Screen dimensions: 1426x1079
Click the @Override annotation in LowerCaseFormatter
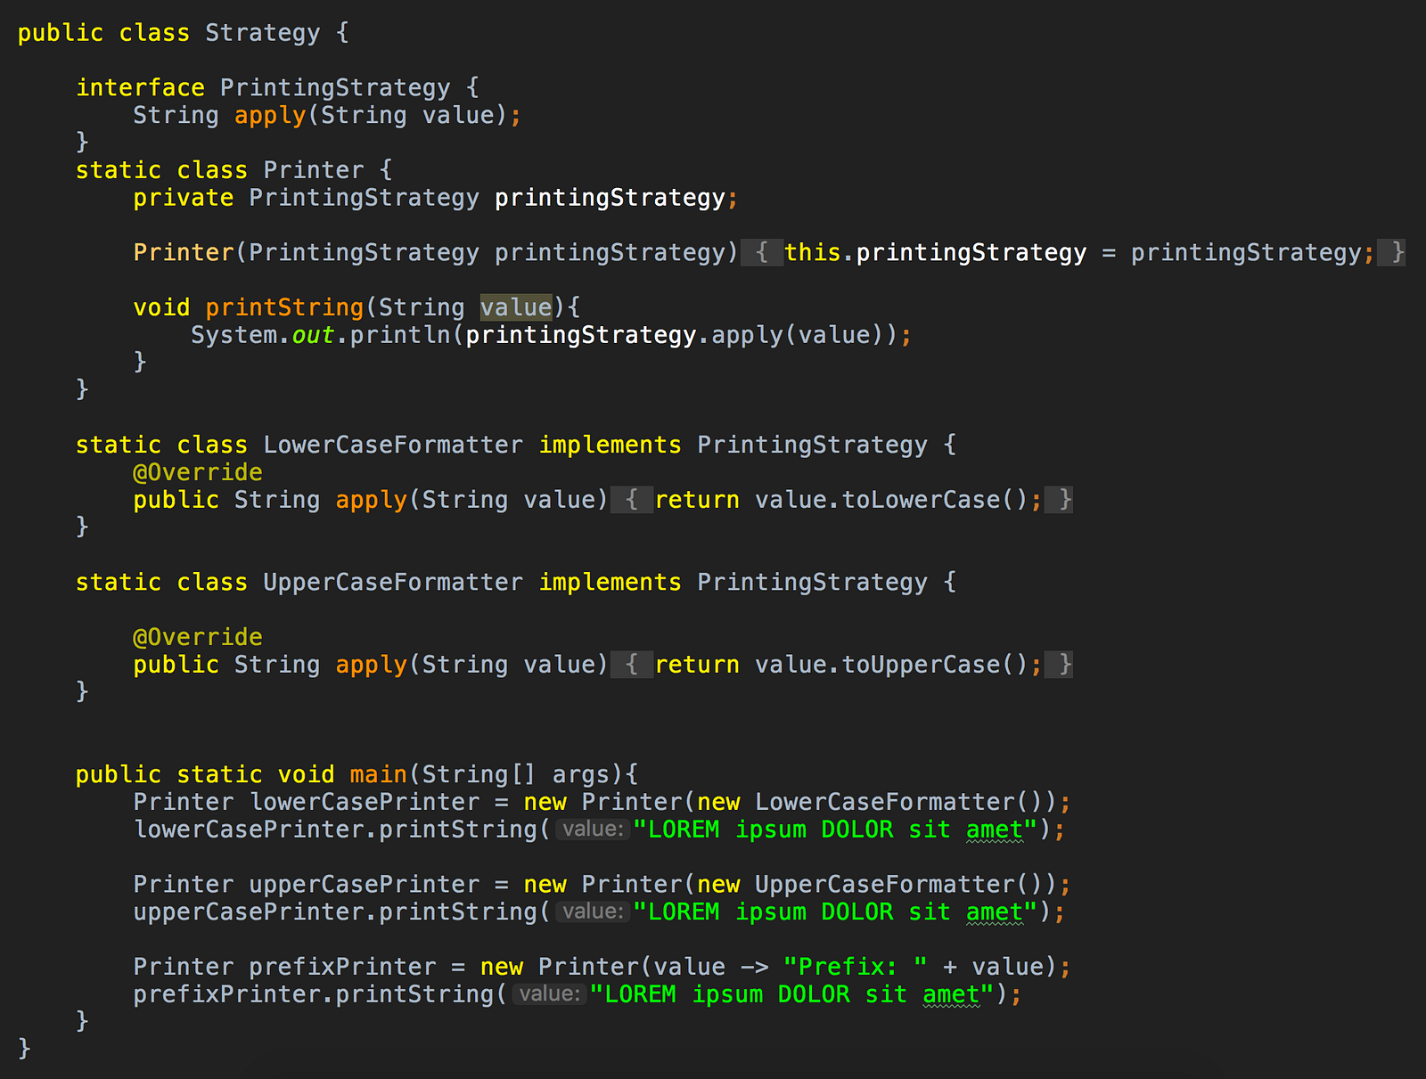tap(198, 472)
